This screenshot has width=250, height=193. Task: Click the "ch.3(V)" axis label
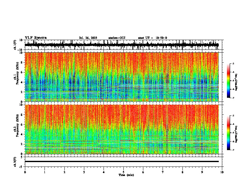(15, 162)
